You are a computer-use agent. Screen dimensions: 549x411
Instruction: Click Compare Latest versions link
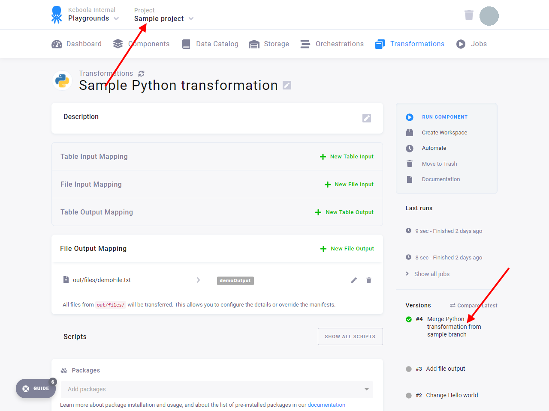(x=474, y=306)
